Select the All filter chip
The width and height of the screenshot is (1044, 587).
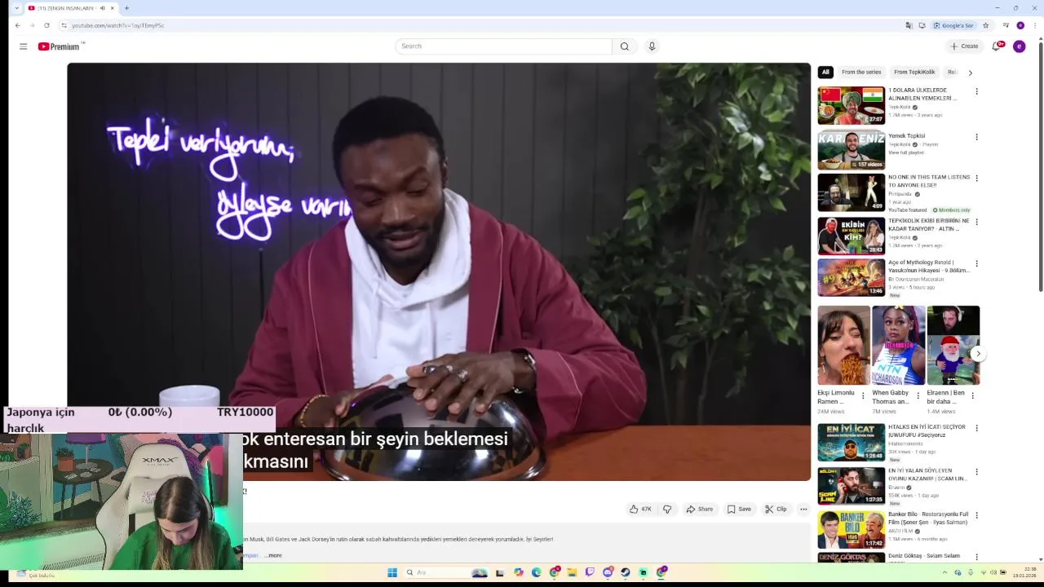click(825, 72)
